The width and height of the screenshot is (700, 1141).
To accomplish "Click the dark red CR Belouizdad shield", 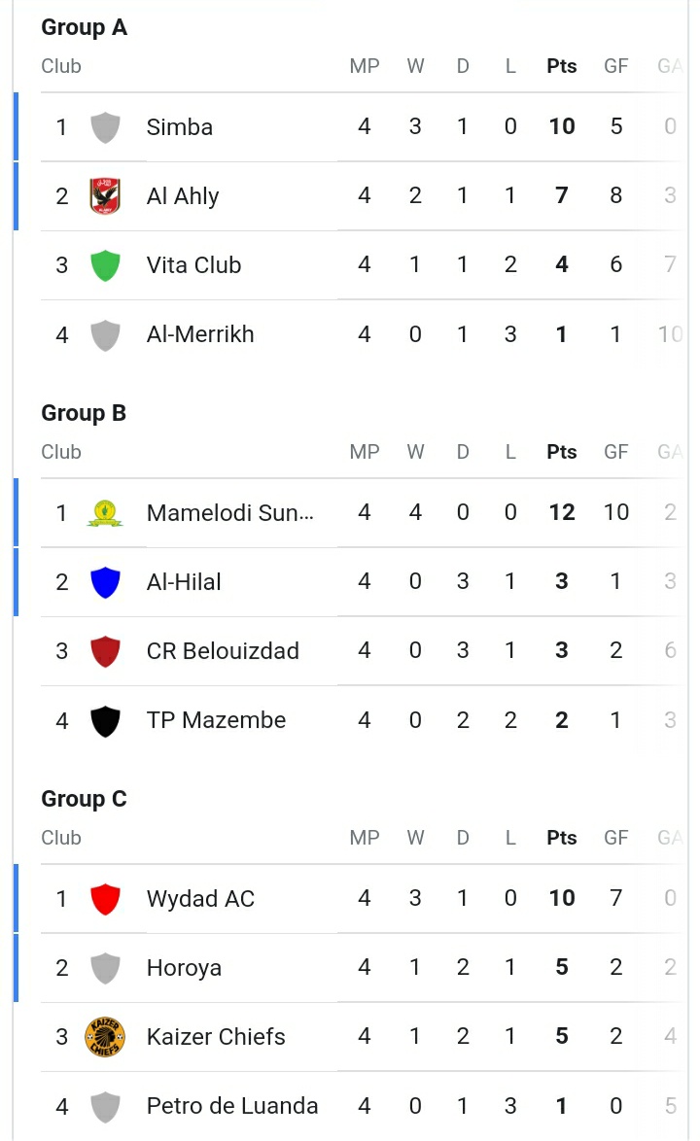I will click(x=105, y=651).
